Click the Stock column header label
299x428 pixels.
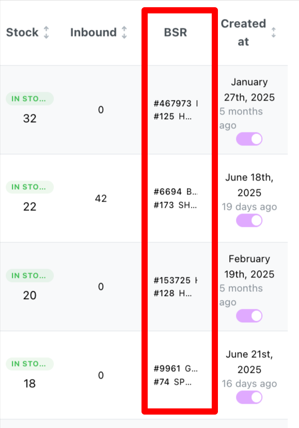point(22,32)
